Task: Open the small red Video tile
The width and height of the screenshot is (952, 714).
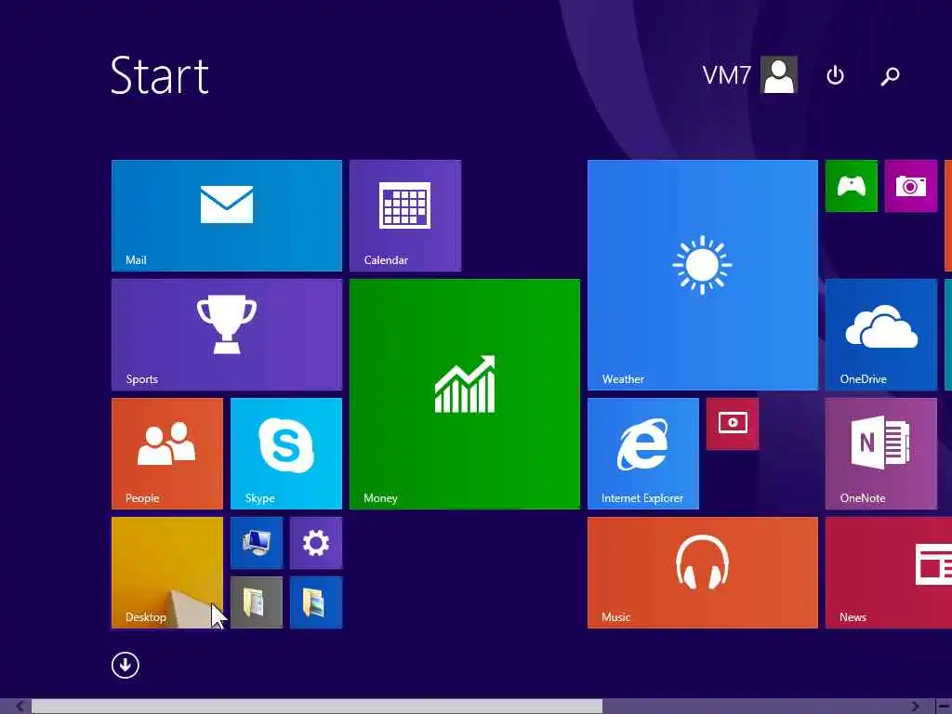Action: pos(733,424)
